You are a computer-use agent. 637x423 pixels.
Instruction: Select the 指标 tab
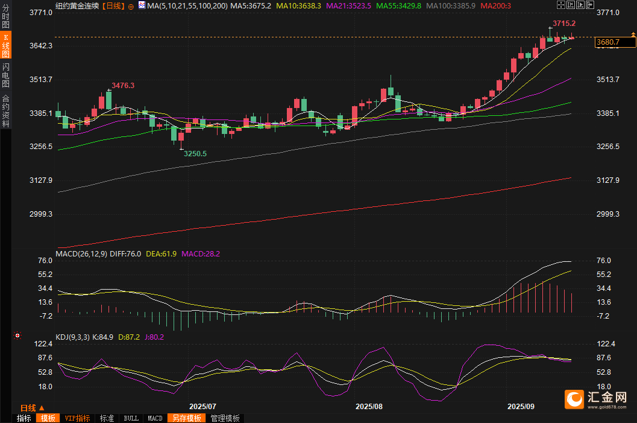click(24, 418)
